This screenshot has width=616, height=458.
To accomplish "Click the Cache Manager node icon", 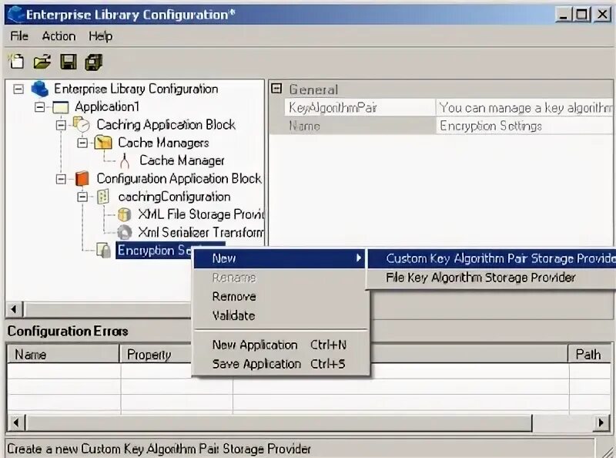I will pos(125,160).
